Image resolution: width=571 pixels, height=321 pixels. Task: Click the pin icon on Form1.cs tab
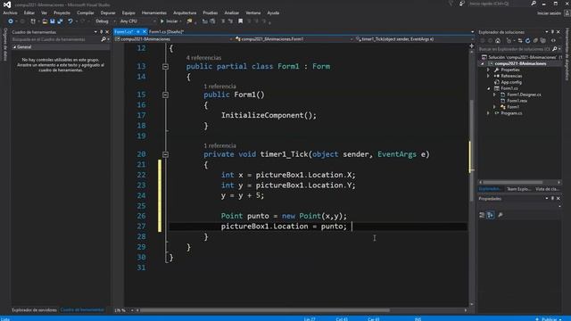pos(138,32)
